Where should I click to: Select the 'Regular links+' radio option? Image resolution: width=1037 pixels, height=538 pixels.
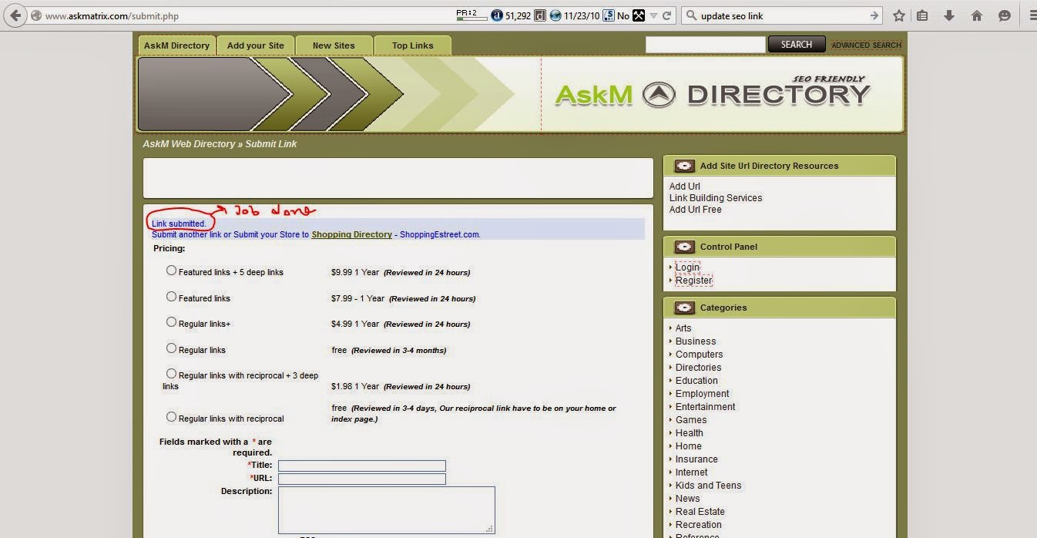pos(171,322)
